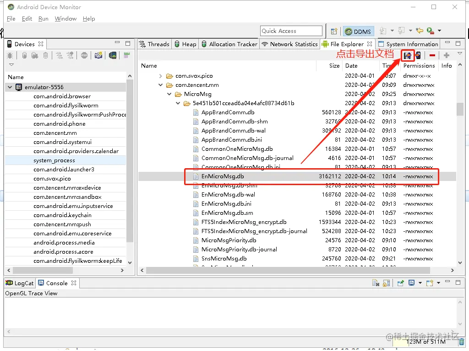Maximize the Devices panel
This screenshot has width=469, height=351.
128,43
